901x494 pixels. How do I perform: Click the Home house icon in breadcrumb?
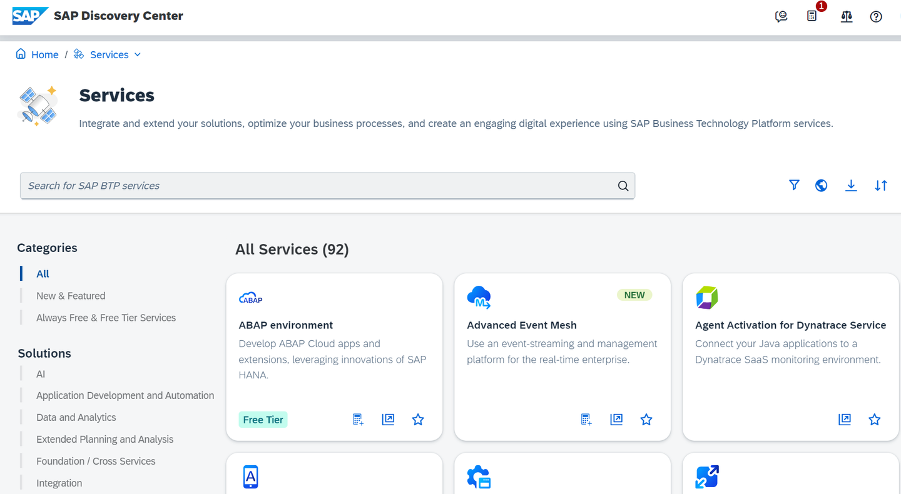21,54
